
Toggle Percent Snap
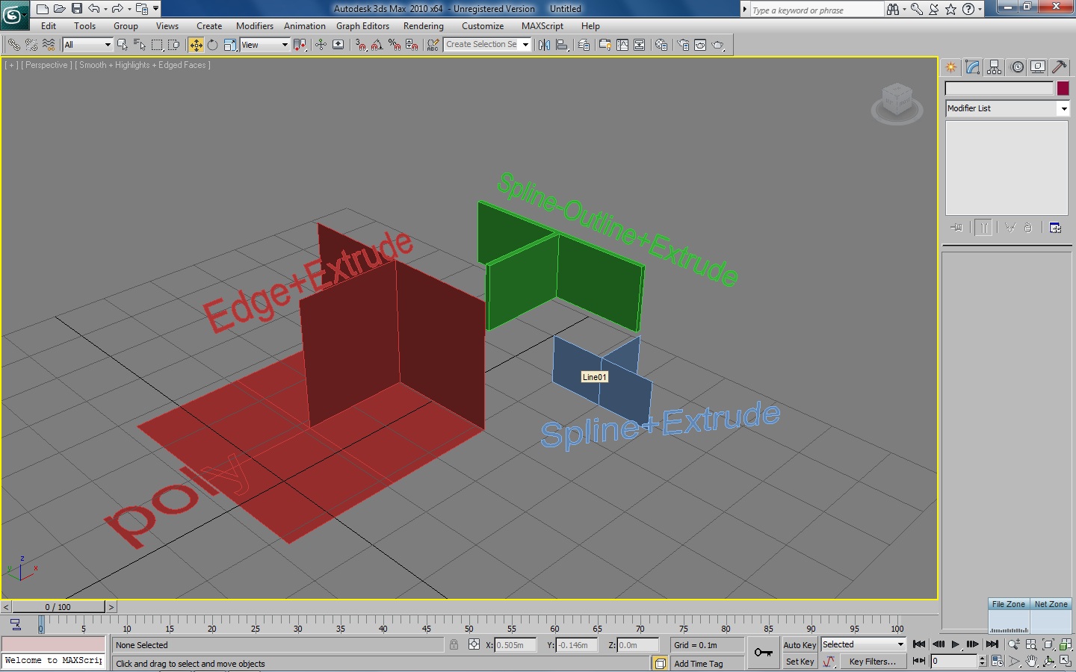point(394,45)
